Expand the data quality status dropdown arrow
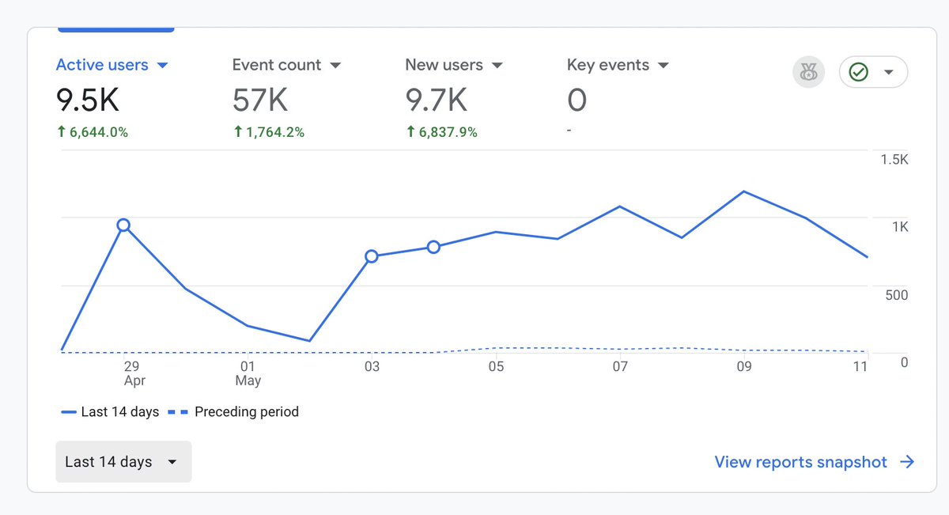 [x=889, y=73]
